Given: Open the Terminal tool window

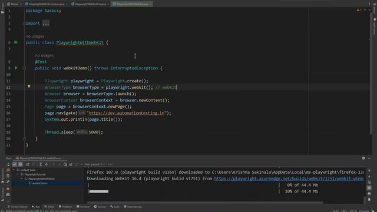Looking at the screenshot, I should point(83,207).
